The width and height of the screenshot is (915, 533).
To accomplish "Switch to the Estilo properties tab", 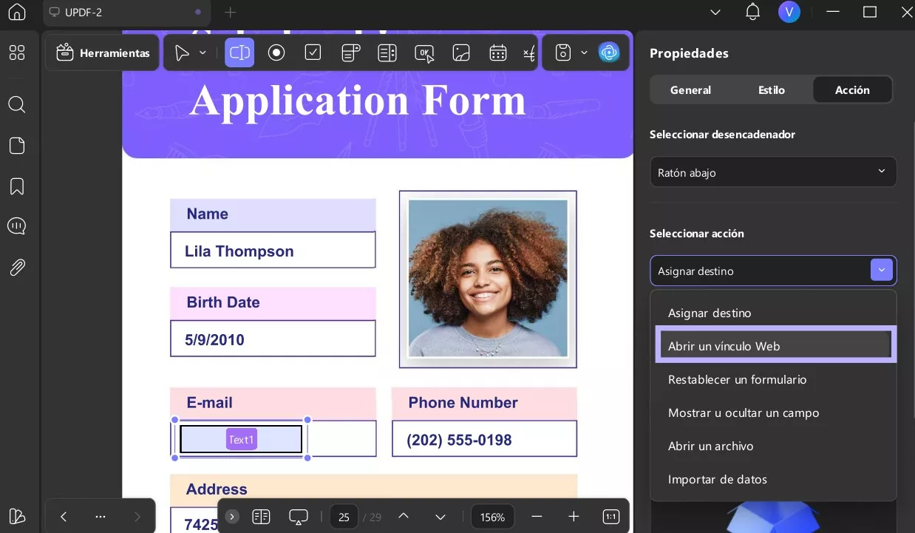I will coord(771,89).
